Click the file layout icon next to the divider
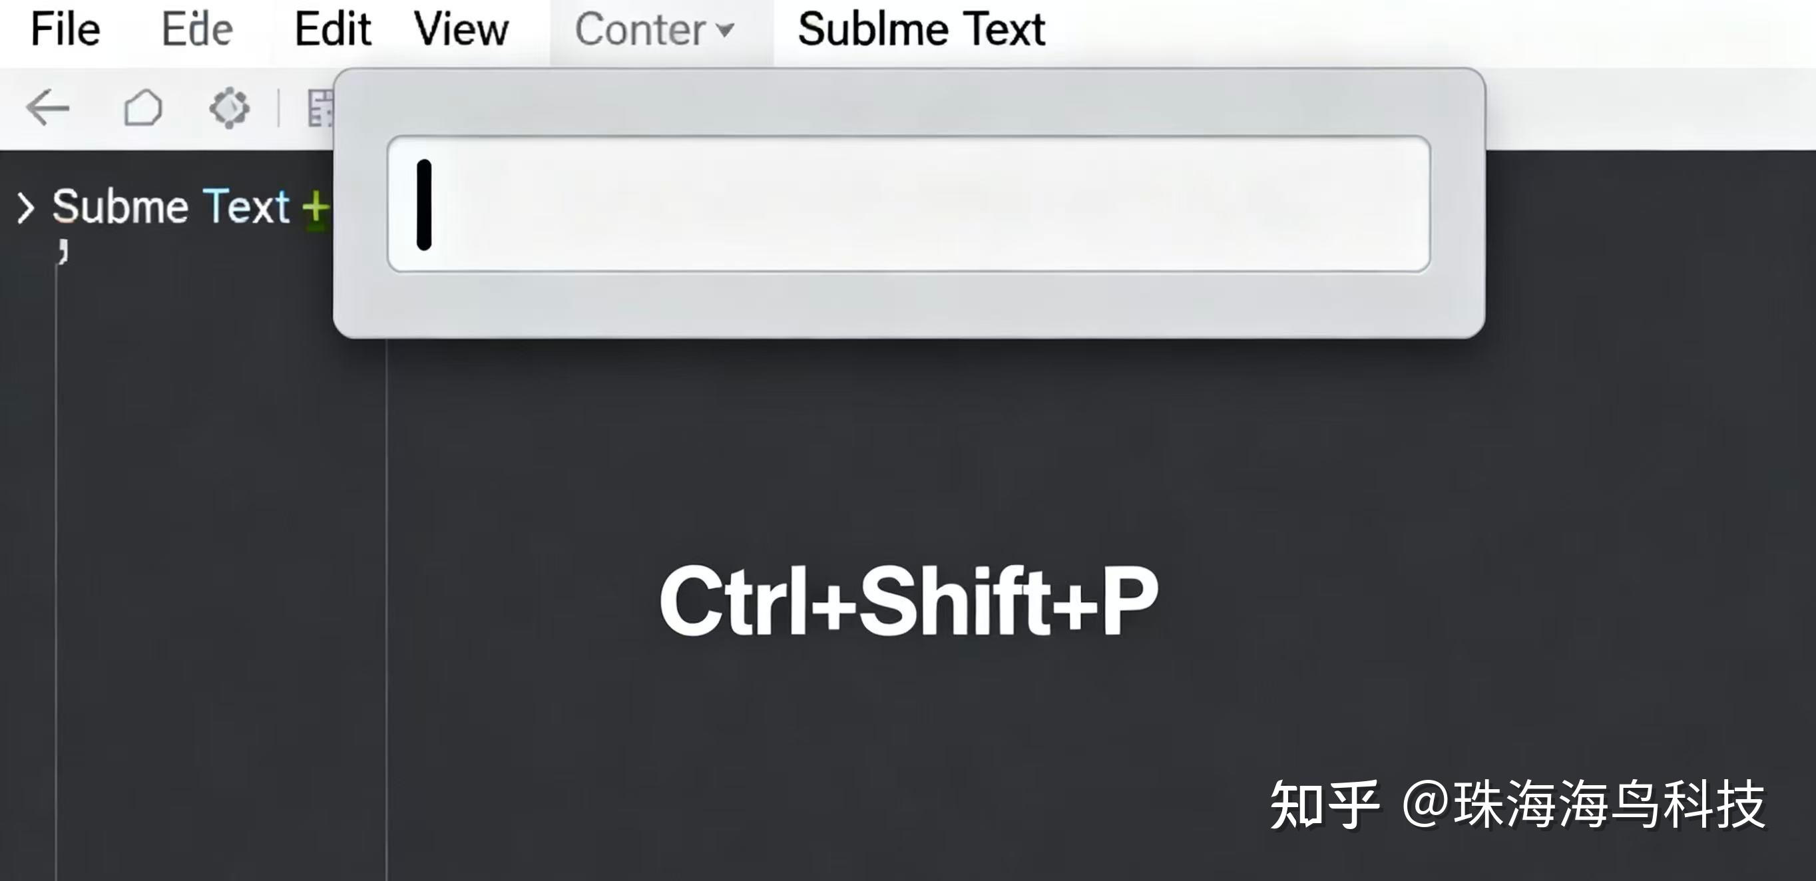Screen dimensions: 1816x881 click(320, 107)
